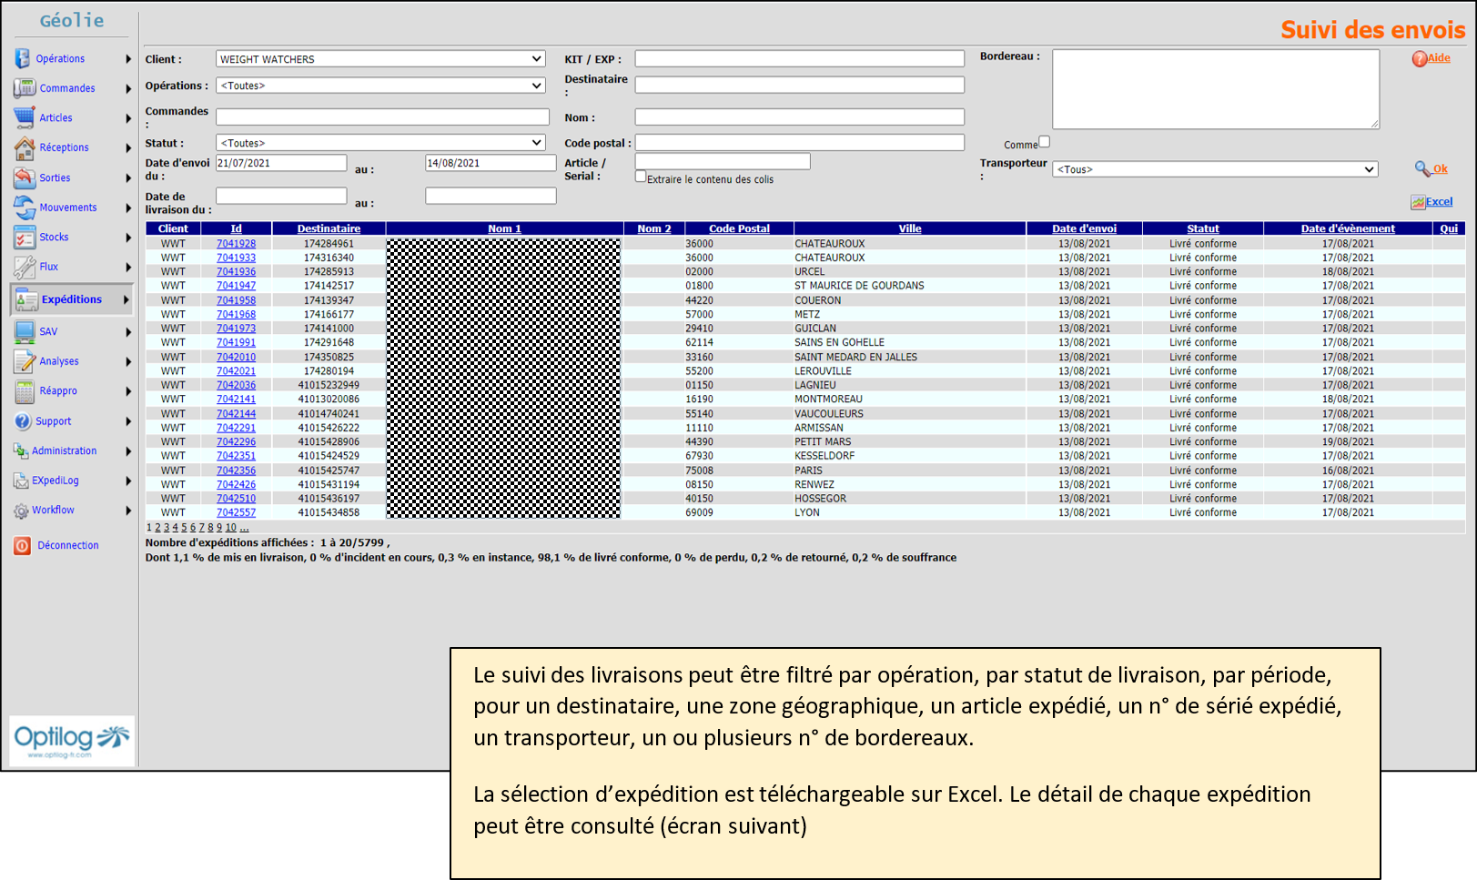The width and height of the screenshot is (1477, 880).
Task: Expand the Workflow submenu arrow
Action: [128, 511]
